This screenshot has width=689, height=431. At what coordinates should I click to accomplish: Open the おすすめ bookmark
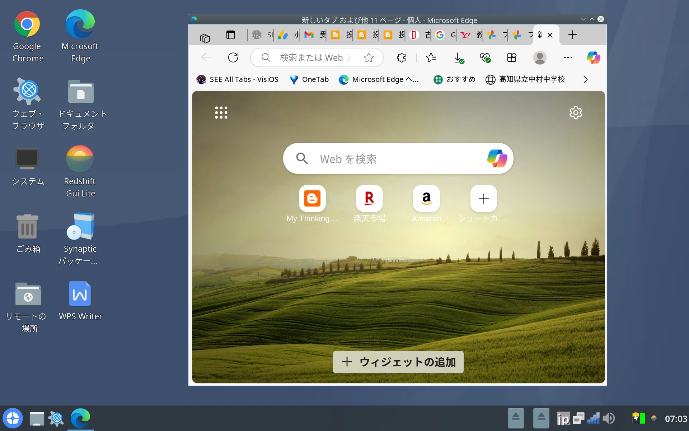click(454, 79)
